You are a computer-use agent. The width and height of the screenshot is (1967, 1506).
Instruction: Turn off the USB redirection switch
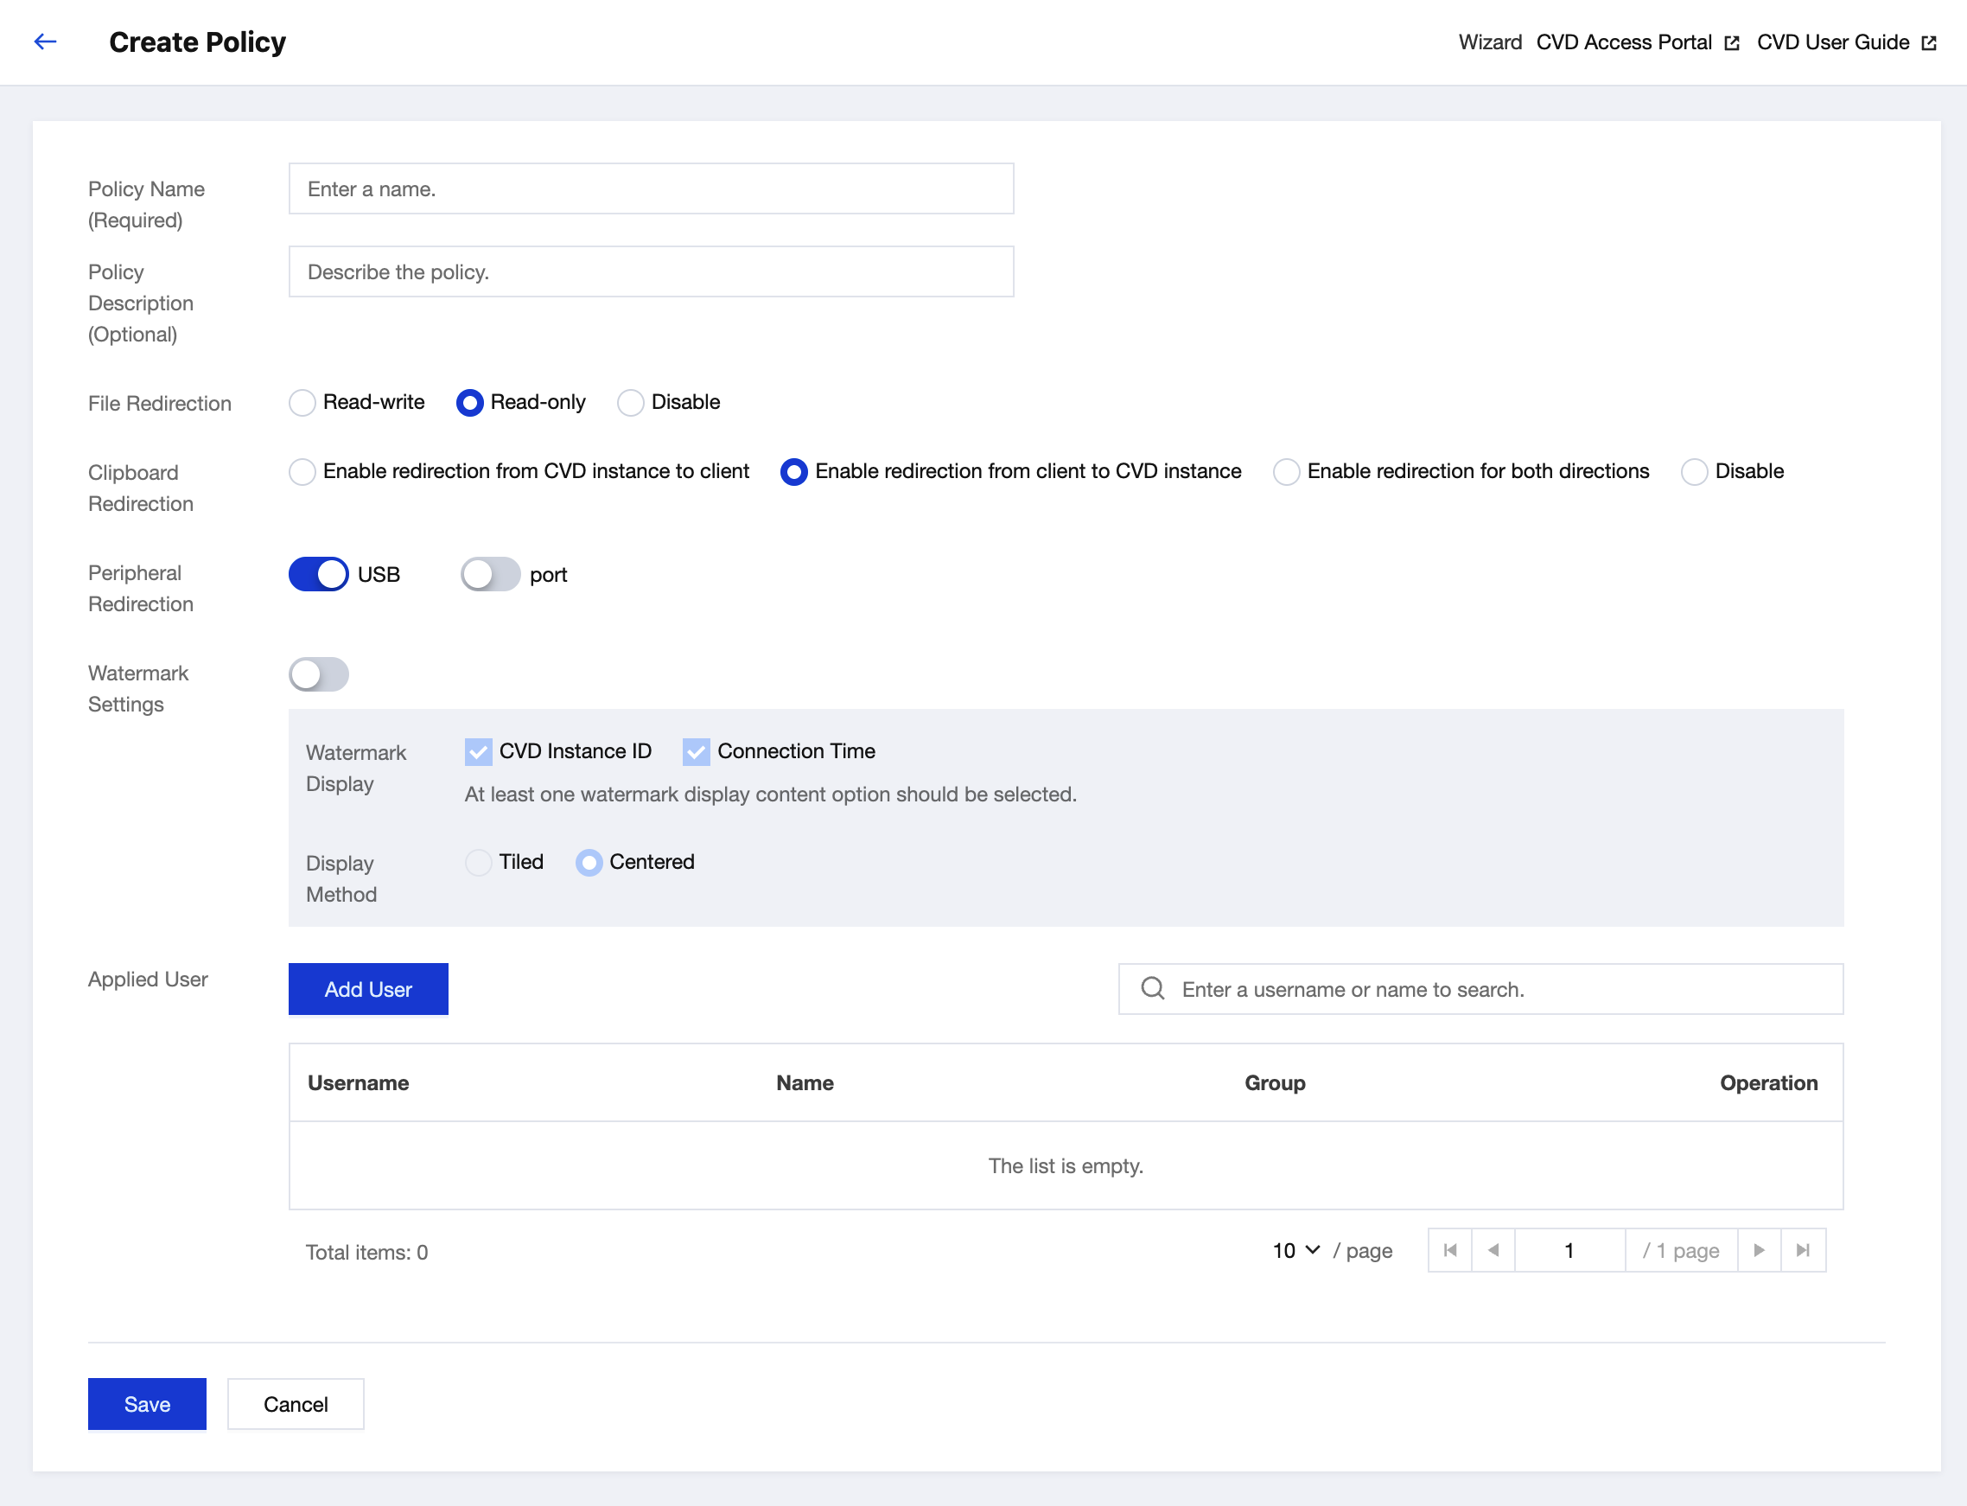(x=318, y=575)
